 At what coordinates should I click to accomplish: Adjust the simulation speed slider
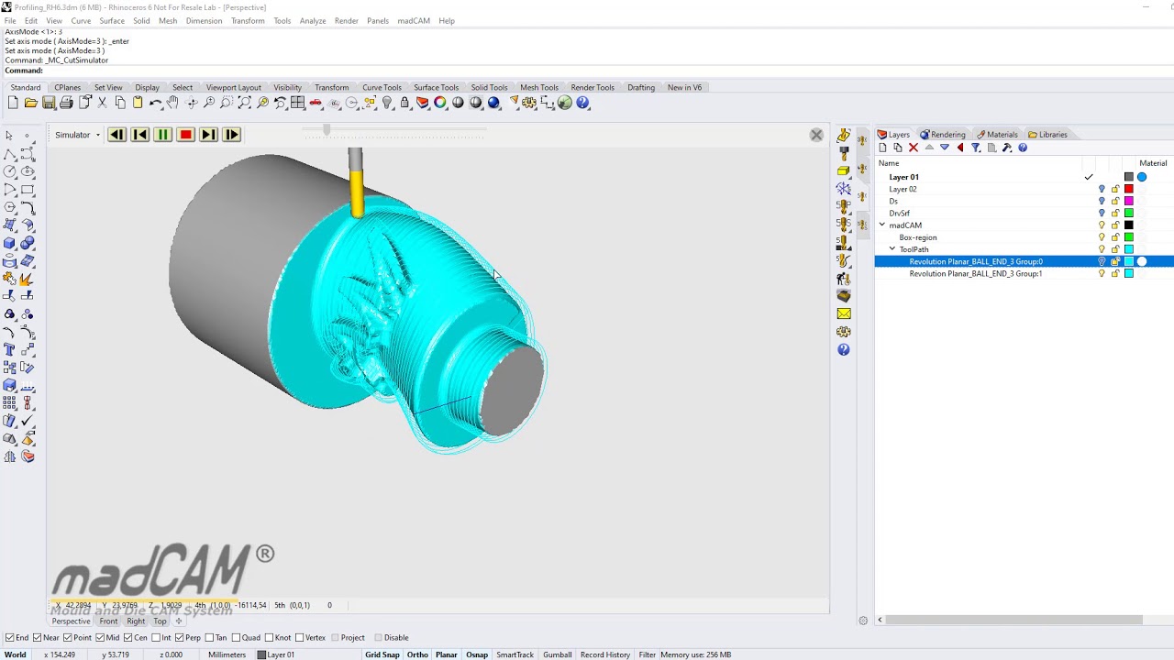click(327, 131)
